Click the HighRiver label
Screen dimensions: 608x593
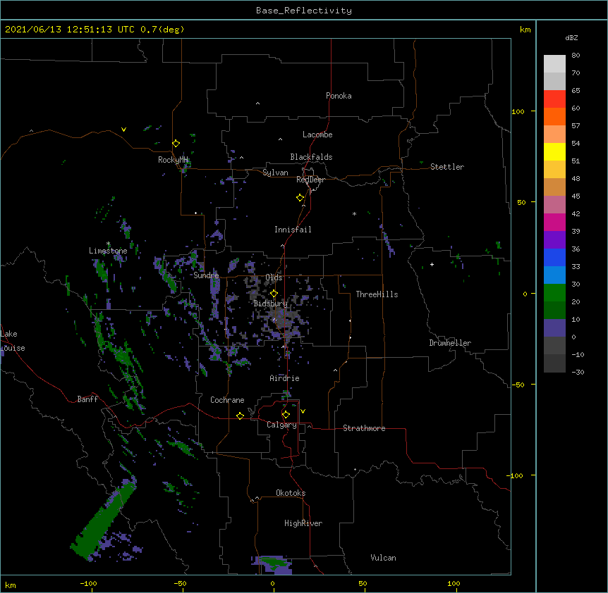303,523
